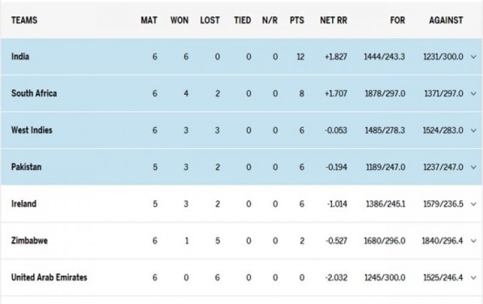Expand the India row chevron

pyautogui.click(x=473, y=57)
